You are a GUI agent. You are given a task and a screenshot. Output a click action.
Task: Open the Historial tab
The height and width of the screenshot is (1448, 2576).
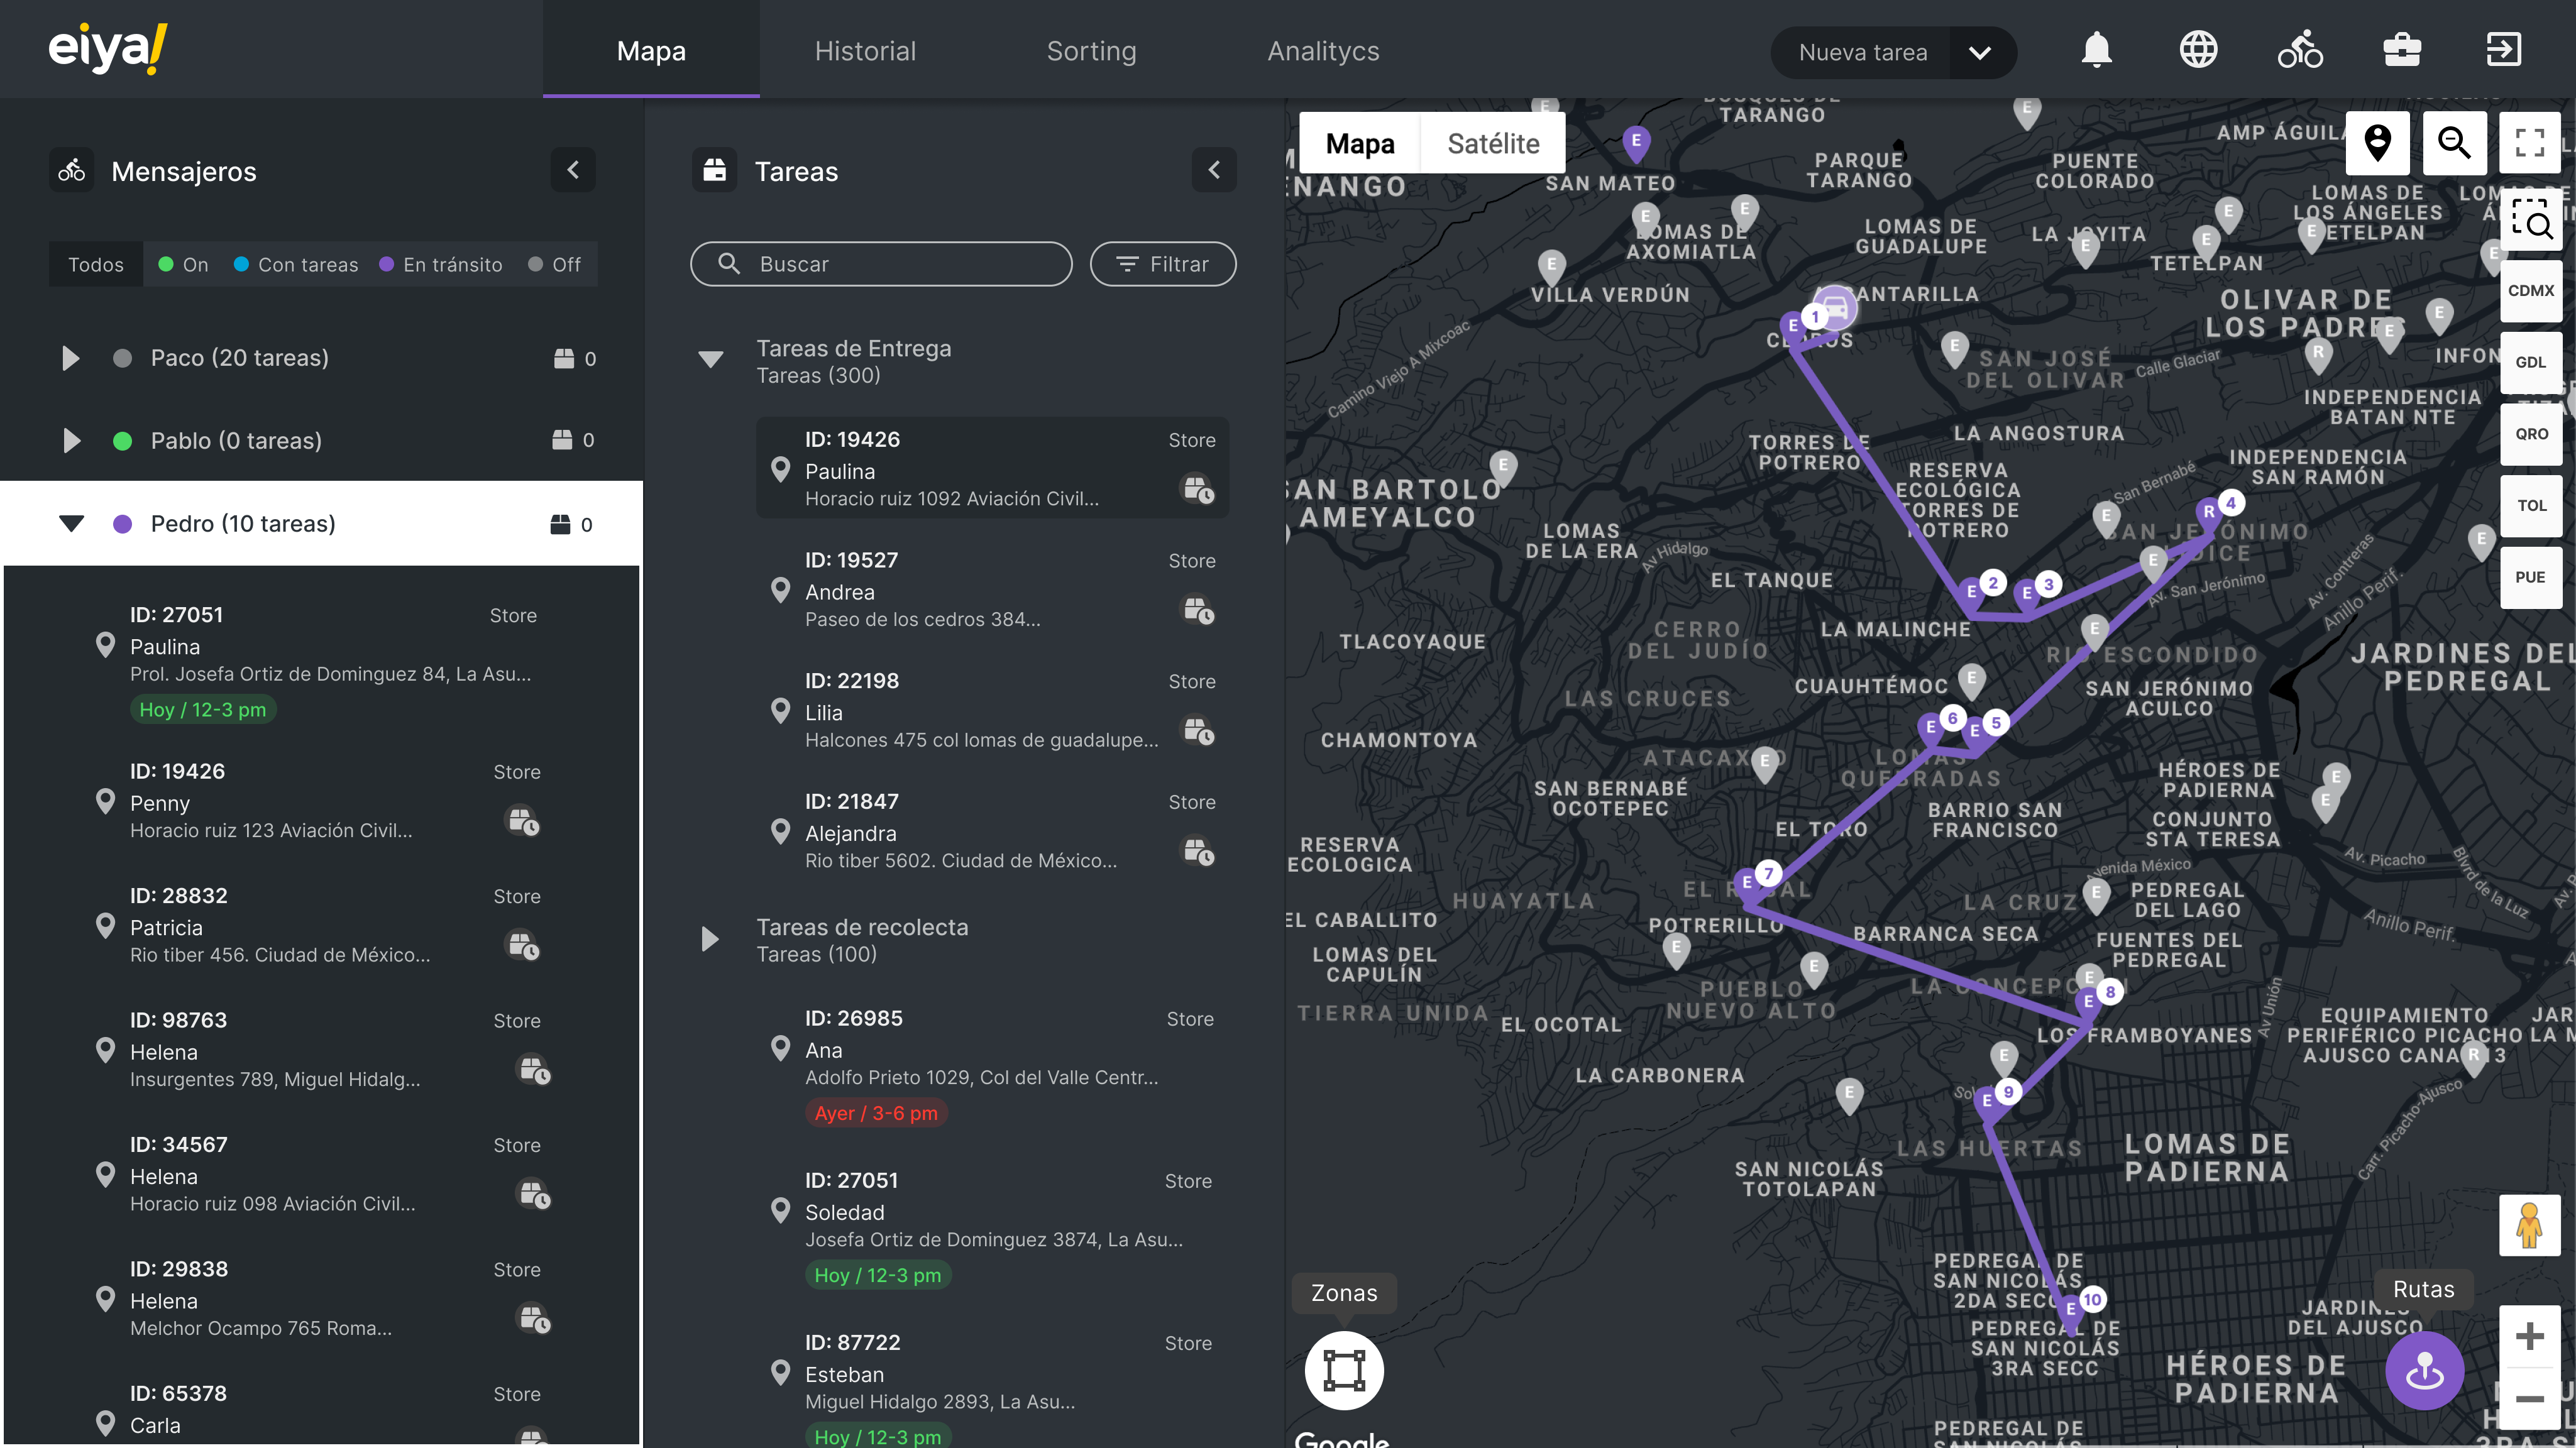865,50
